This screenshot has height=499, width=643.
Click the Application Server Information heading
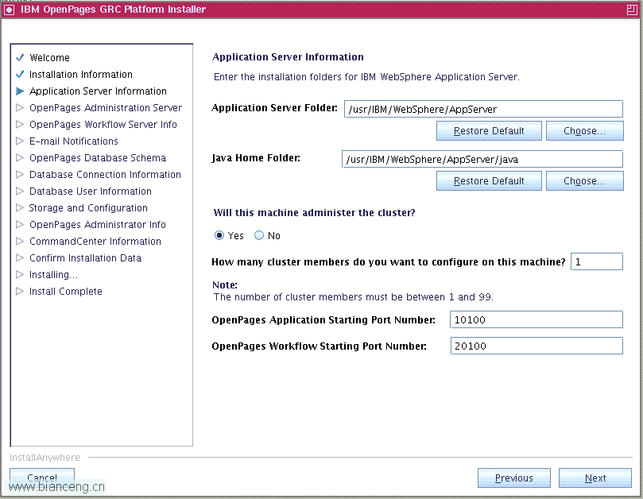point(288,57)
